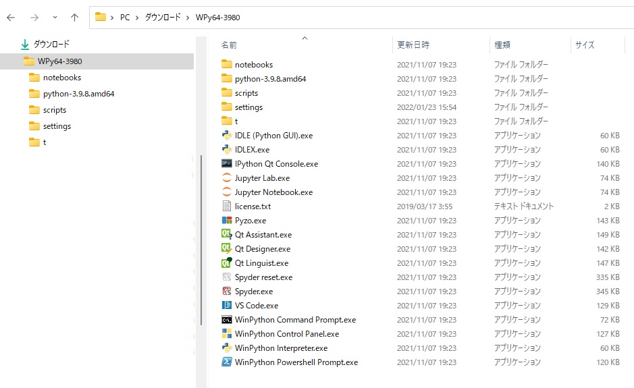Expand chevron after ダウンロード in breadcrumb
The width and height of the screenshot is (634, 388).
click(188, 18)
